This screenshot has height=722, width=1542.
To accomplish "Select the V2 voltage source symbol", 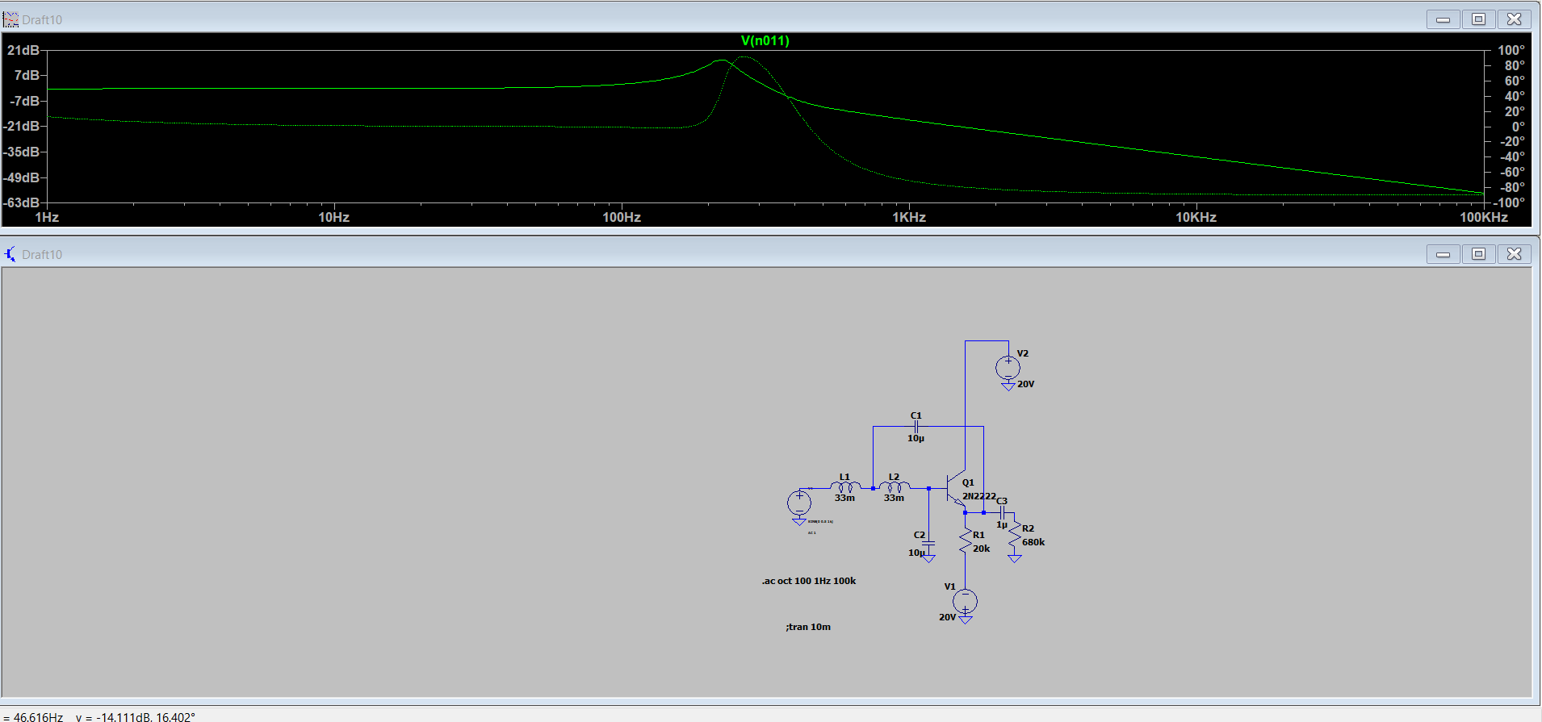I will [1008, 368].
